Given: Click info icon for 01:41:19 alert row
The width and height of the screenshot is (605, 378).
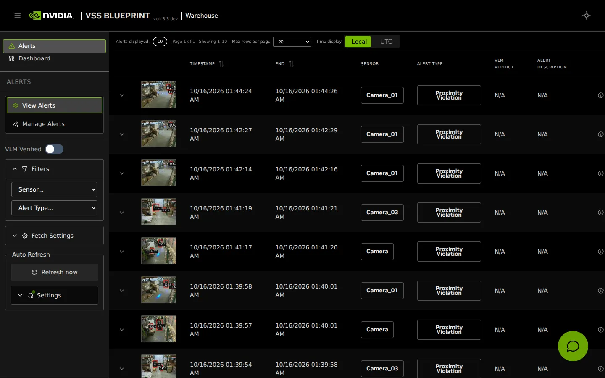Looking at the screenshot, I should [601, 213].
